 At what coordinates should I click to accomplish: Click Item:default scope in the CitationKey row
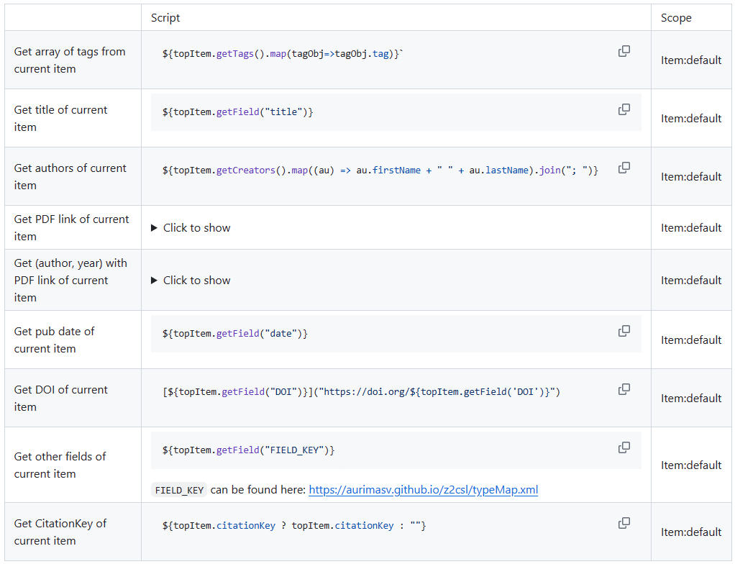(x=691, y=532)
